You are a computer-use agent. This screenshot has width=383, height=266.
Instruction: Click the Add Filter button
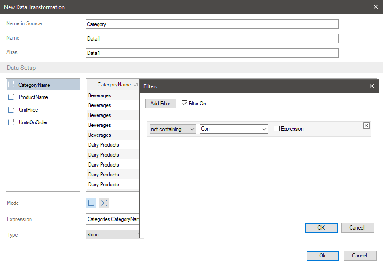pos(160,104)
